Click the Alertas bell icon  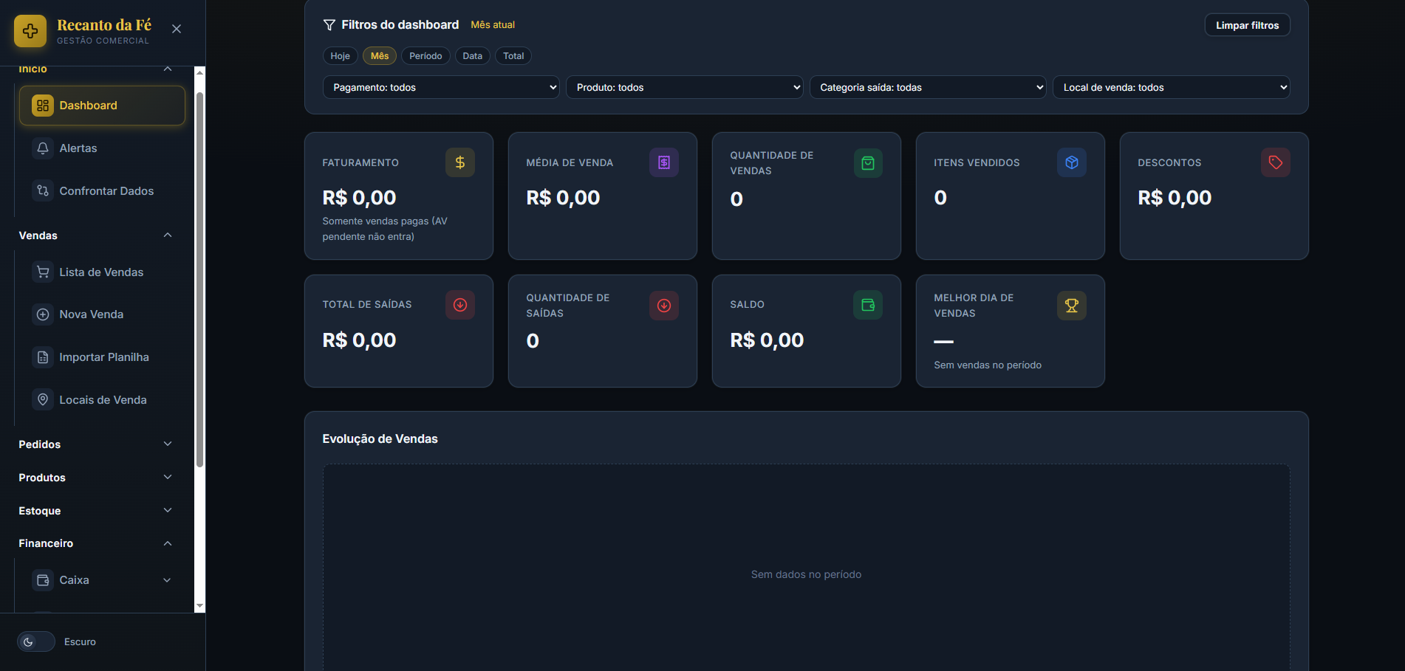pos(43,148)
